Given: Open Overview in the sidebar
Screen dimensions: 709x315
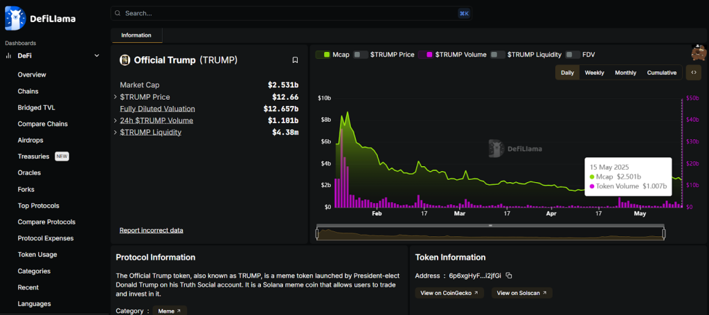Looking at the screenshot, I should [x=32, y=75].
